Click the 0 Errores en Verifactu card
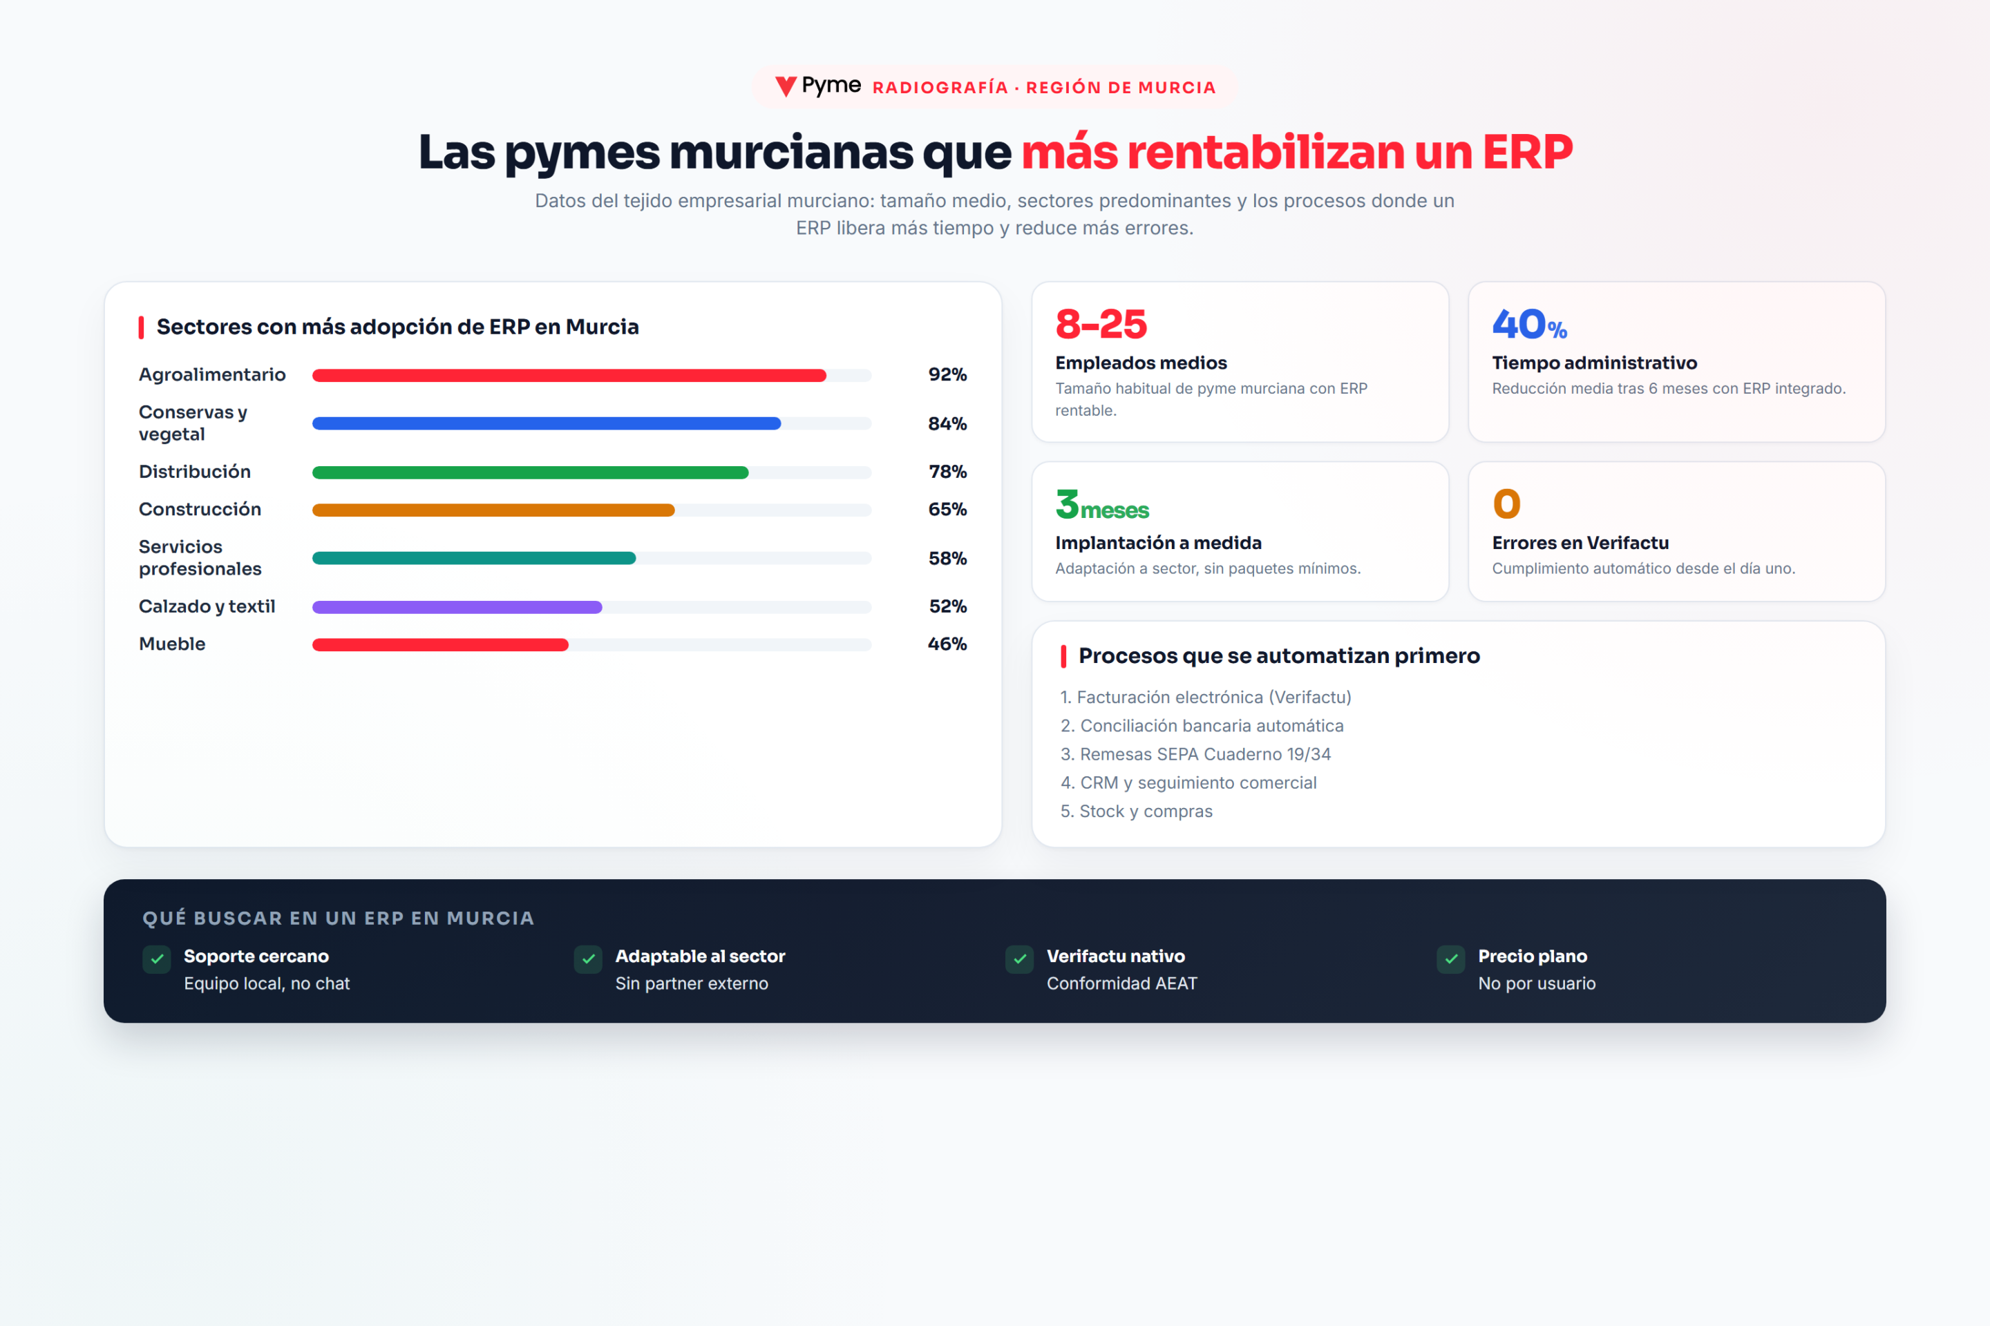The image size is (1990, 1326). pyautogui.click(x=1677, y=532)
